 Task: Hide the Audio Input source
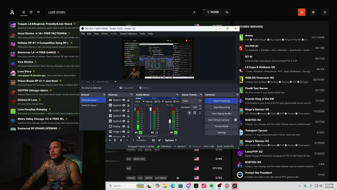pyautogui.click(x=124, y=111)
